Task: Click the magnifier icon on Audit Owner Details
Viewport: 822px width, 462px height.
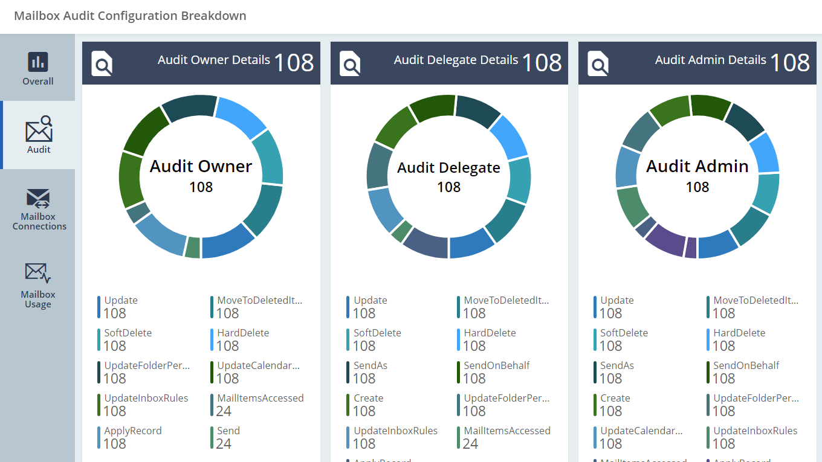Action: pos(102,63)
